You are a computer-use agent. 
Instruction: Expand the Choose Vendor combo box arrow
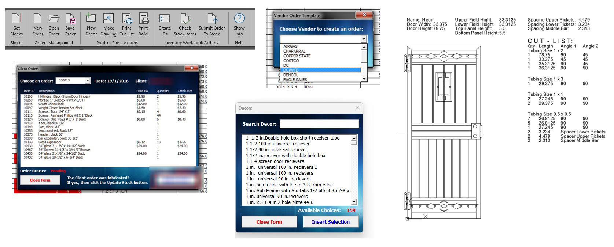pos(363,39)
